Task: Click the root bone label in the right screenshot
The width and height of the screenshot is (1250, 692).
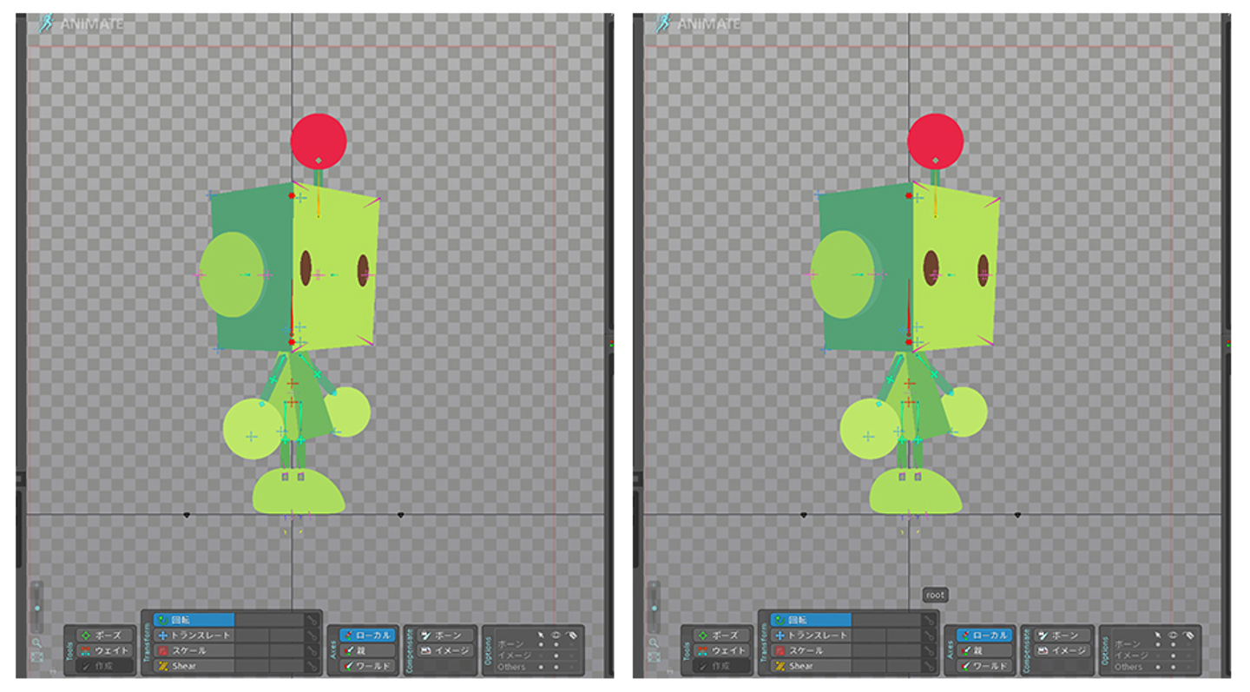Action: click(935, 595)
